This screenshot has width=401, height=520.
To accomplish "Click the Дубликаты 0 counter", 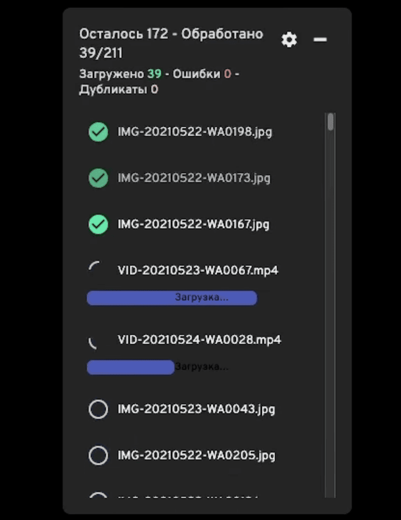I will [x=119, y=89].
